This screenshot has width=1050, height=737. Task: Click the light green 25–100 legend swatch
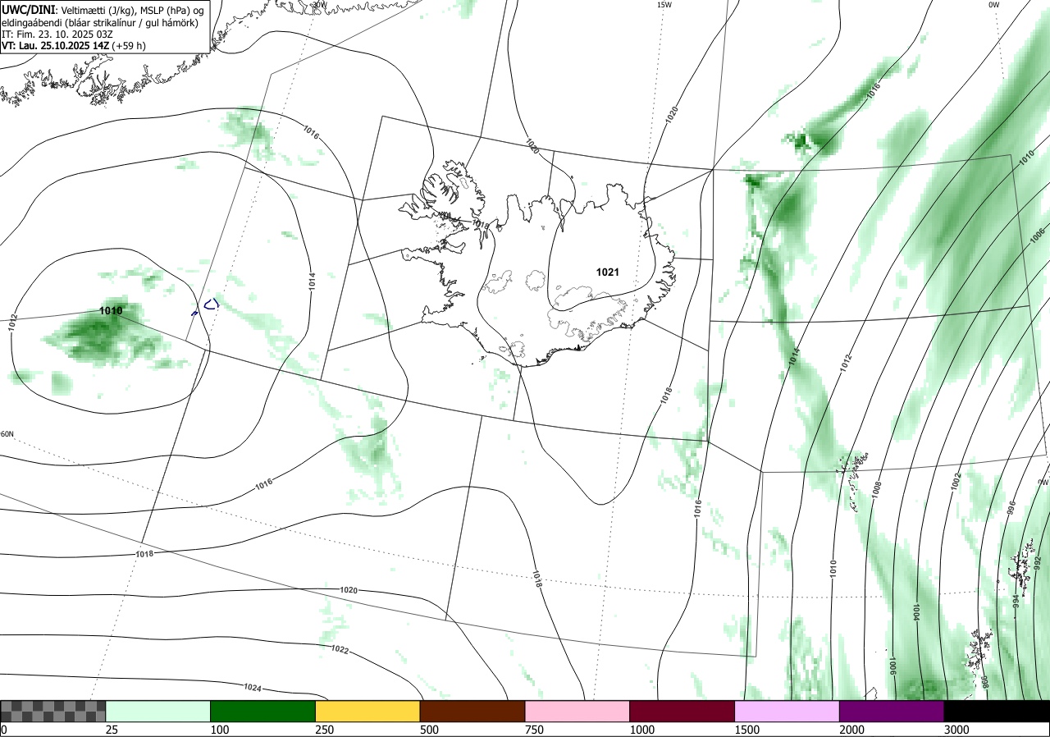[158, 711]
